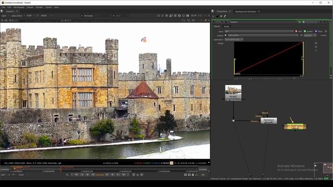
Task: Open the Edit menu
Action: tap(9, 7)
